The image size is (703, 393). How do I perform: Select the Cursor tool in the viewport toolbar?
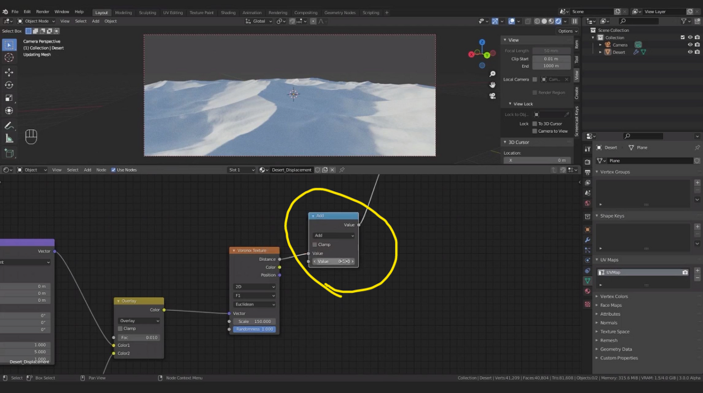pyautogui.click(x=9, y=58)
